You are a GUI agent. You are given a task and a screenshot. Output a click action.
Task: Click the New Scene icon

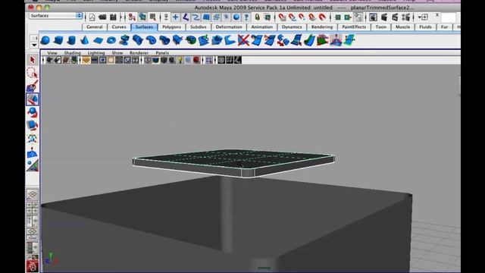coord(92,17)
